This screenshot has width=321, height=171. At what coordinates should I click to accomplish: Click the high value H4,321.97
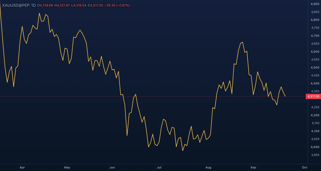tap(62, 5)
